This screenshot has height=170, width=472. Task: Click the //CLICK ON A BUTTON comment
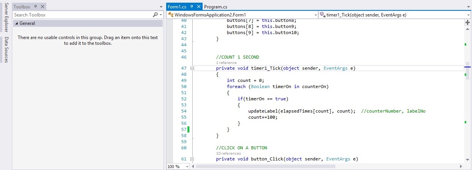point(242,147)
